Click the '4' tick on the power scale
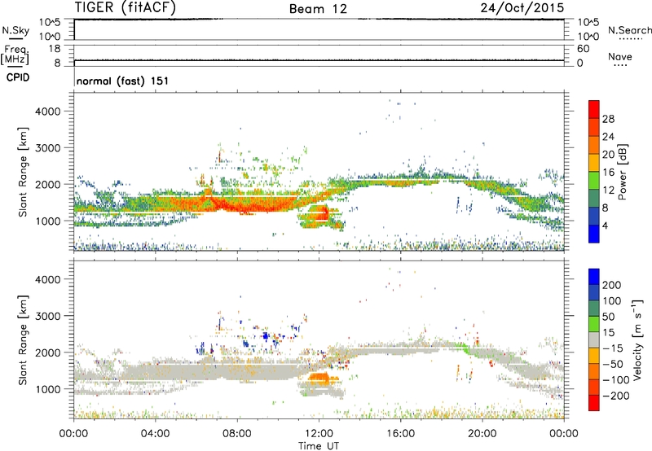Viewport: 652px width, 451px height. 605,225
